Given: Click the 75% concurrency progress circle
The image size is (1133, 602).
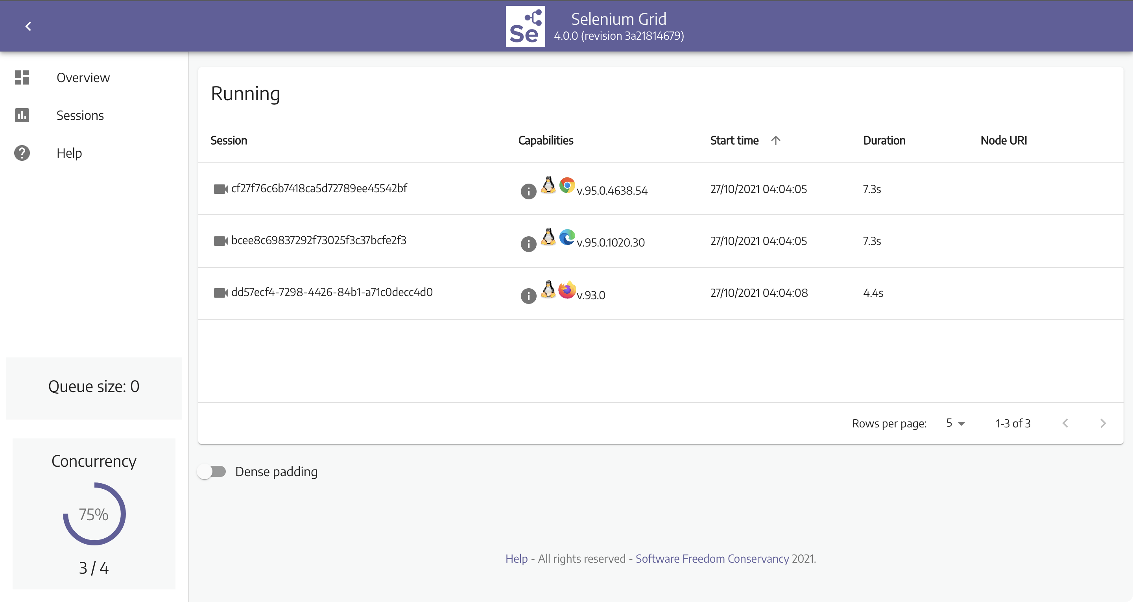Looking at the screenshot, I should (94, 514).
